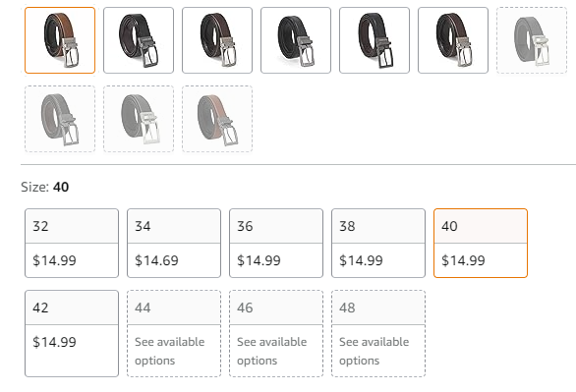Select the fourth all-black belt swatch
The width and height of the screenshot is (576, 392).
click(x=296, y=40)
